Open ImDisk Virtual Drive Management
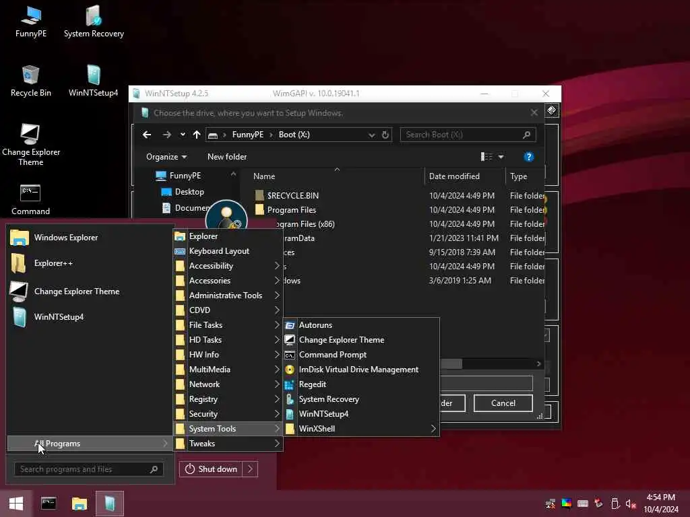 click(x=361, y=370)
